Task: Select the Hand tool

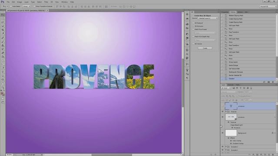Action: point(3,84)
